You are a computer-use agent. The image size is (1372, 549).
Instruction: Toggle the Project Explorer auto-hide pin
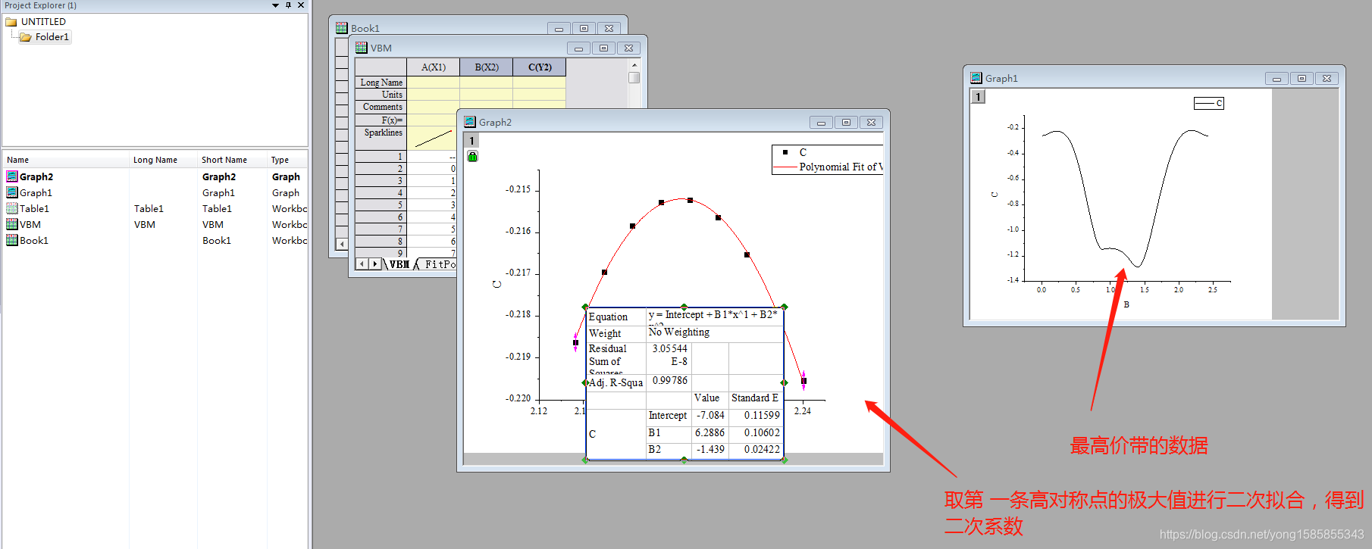pyautogui.click(x=288, y=5)
